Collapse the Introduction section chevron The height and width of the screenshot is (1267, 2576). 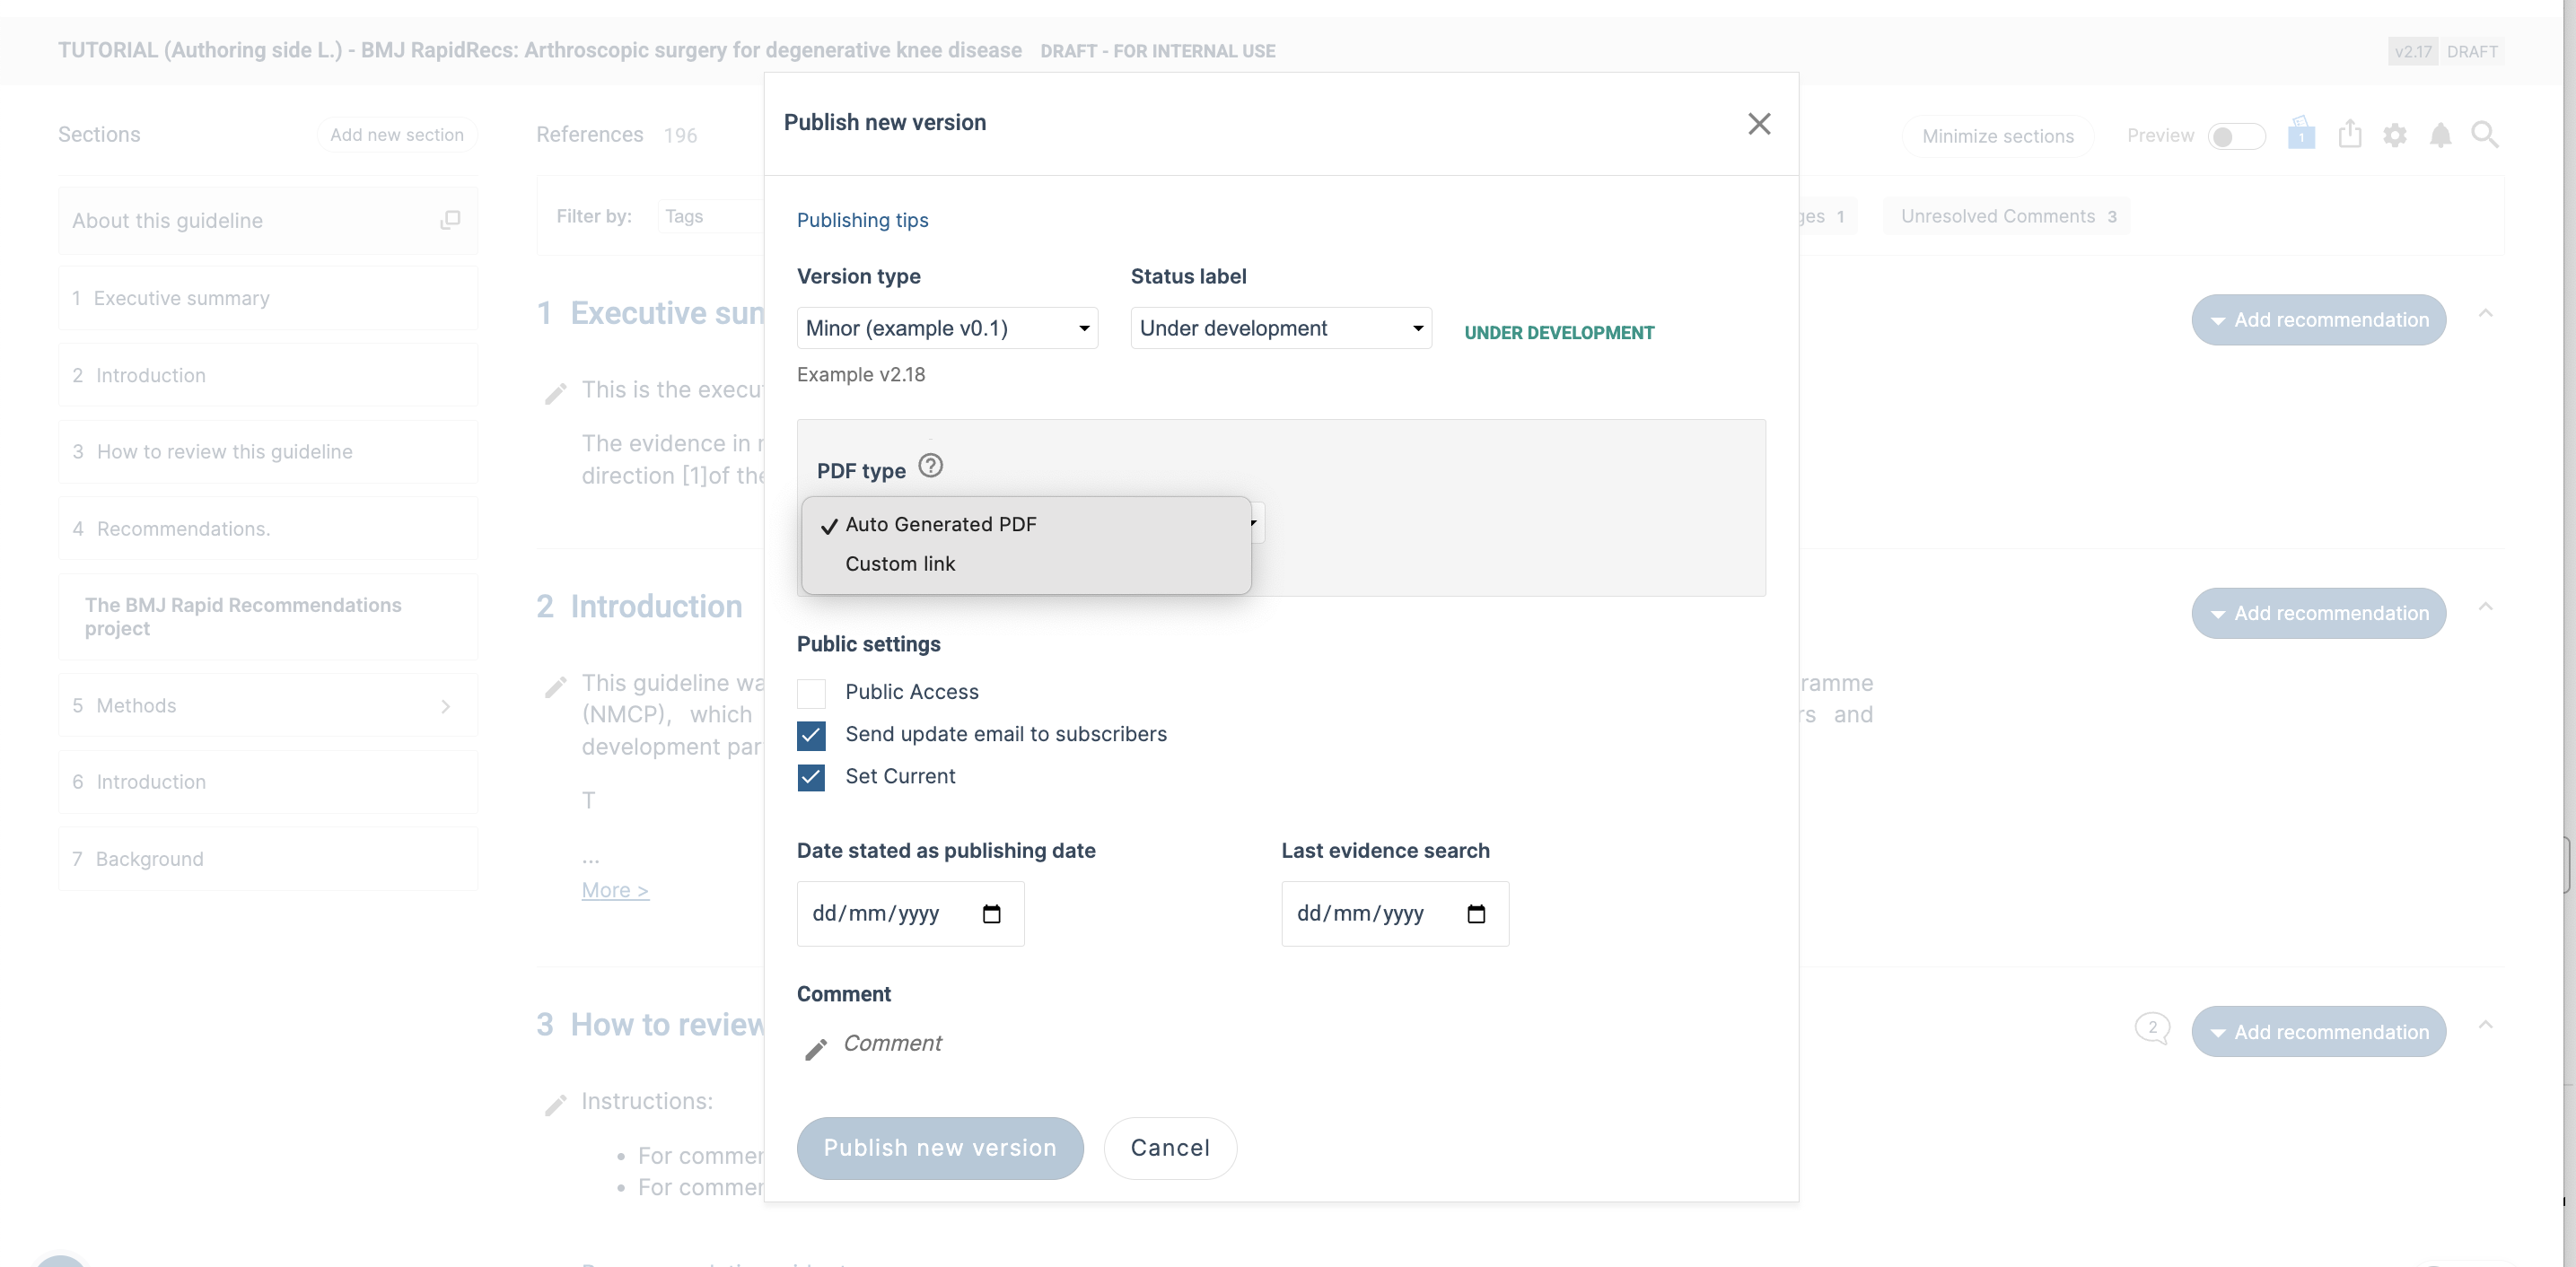(x=2485, y=607)
